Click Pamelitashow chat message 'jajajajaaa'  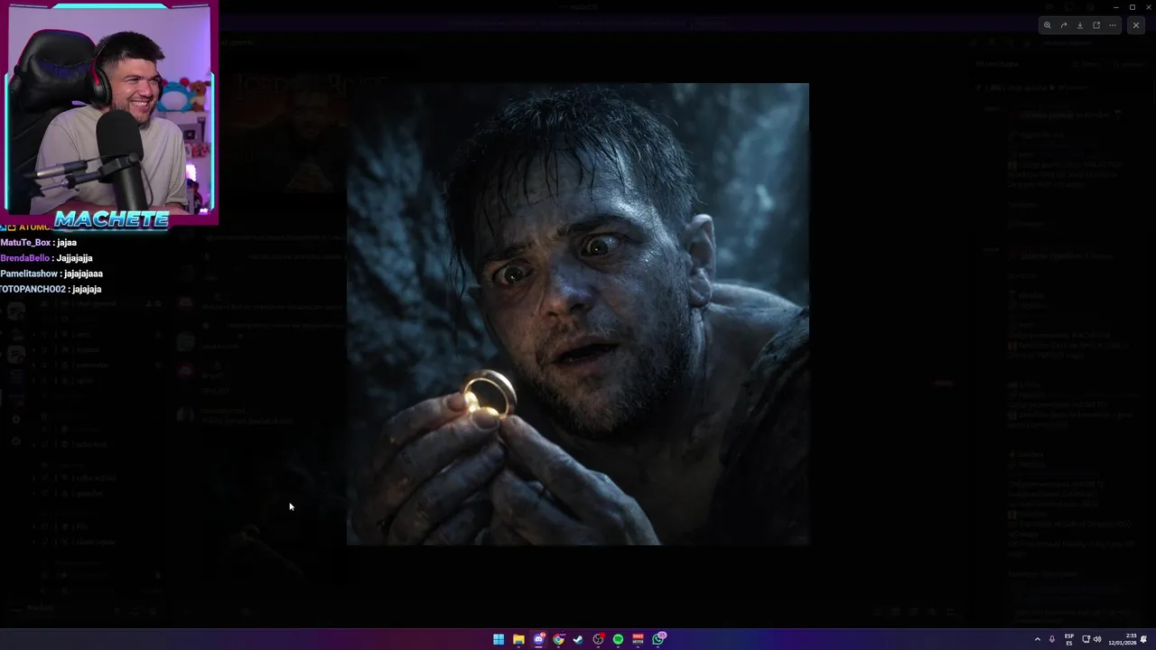51,274
